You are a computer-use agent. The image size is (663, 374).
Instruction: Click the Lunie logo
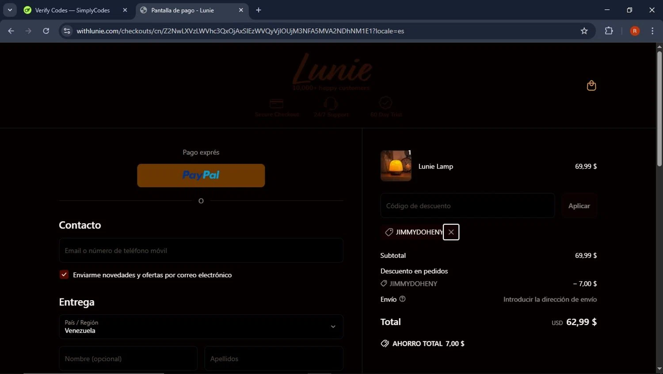(331, 70)
